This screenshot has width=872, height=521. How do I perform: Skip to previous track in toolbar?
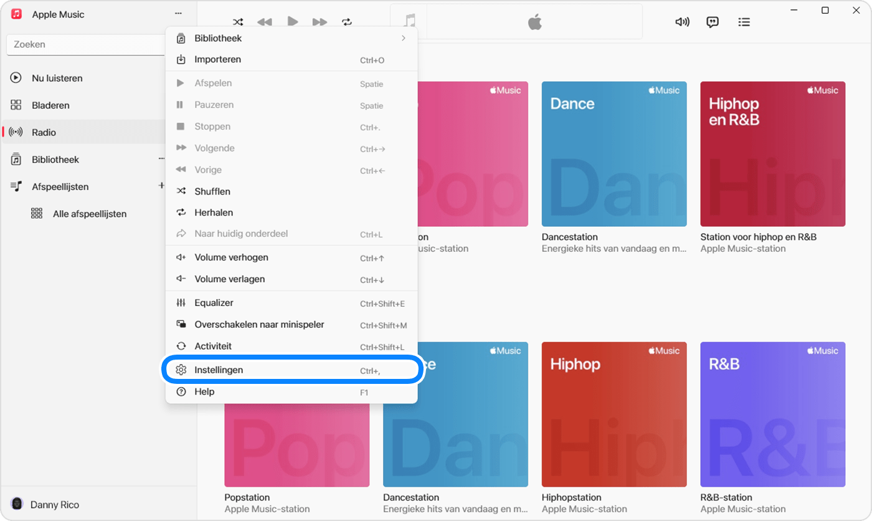[265, 22]
